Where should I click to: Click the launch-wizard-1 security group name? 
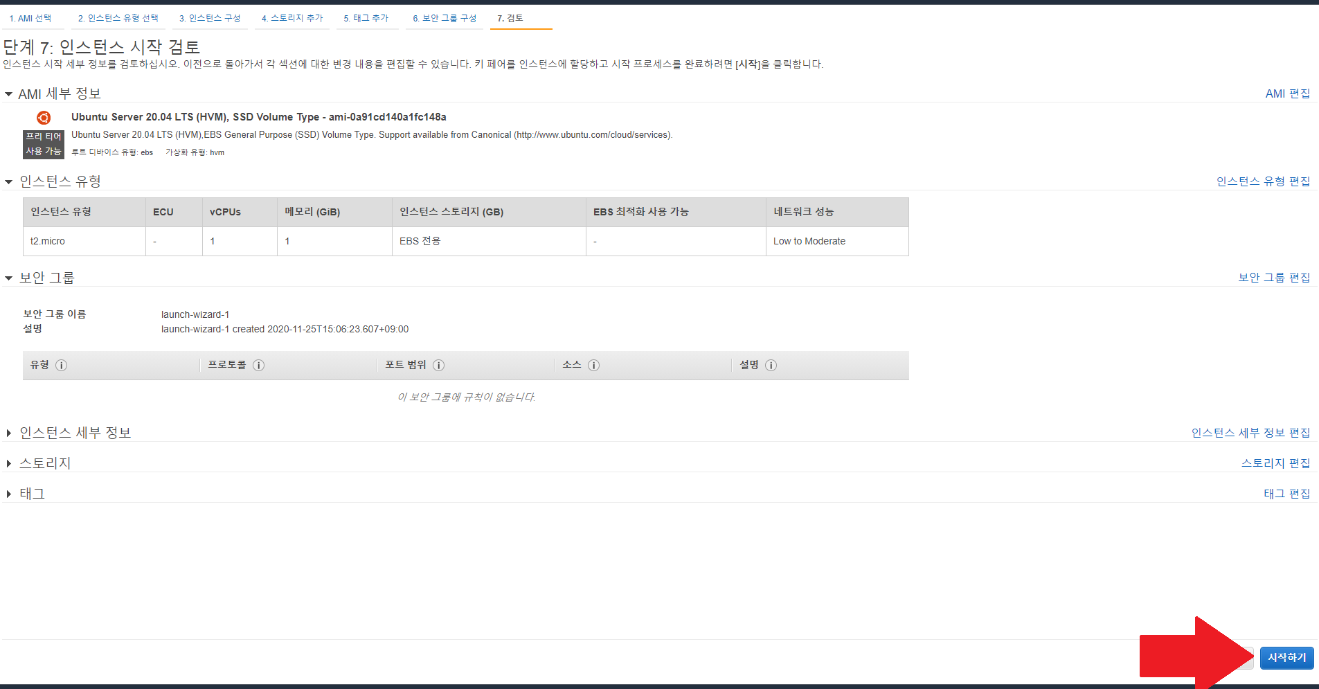click(x=195, y=314)
